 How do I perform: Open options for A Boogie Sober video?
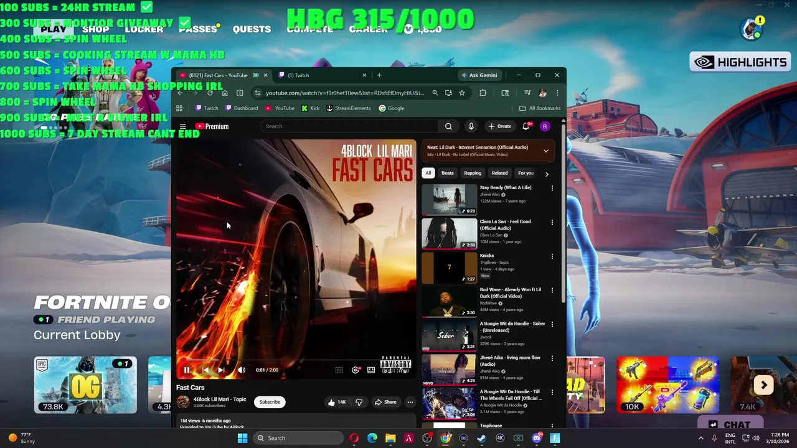coord(552,324)
